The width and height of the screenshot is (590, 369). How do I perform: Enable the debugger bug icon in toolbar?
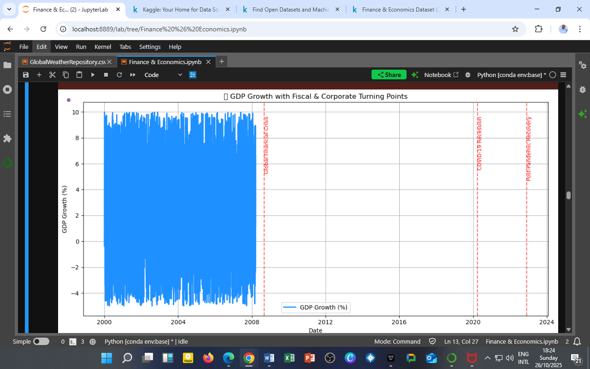tap(468, 75)
